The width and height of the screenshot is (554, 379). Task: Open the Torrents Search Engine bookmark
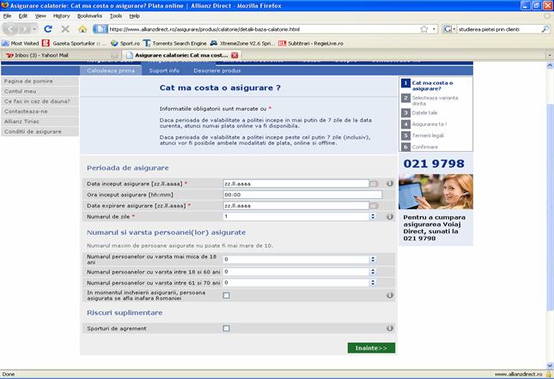click(175, 44)
